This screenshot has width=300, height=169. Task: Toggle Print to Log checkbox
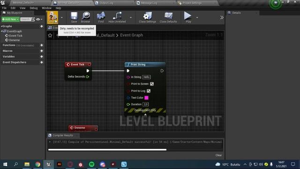coord(149,91)
